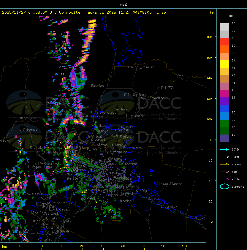Click the 'S_ROSA' map label
This screenshot has height=250, width=247.
click(x=141, y=191)
